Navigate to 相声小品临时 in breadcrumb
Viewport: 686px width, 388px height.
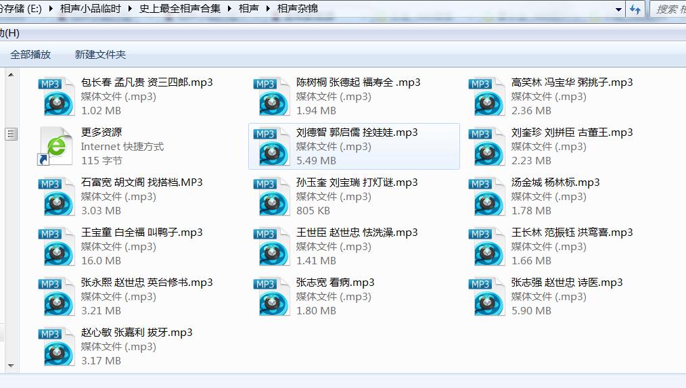click(x=90, y=8)
